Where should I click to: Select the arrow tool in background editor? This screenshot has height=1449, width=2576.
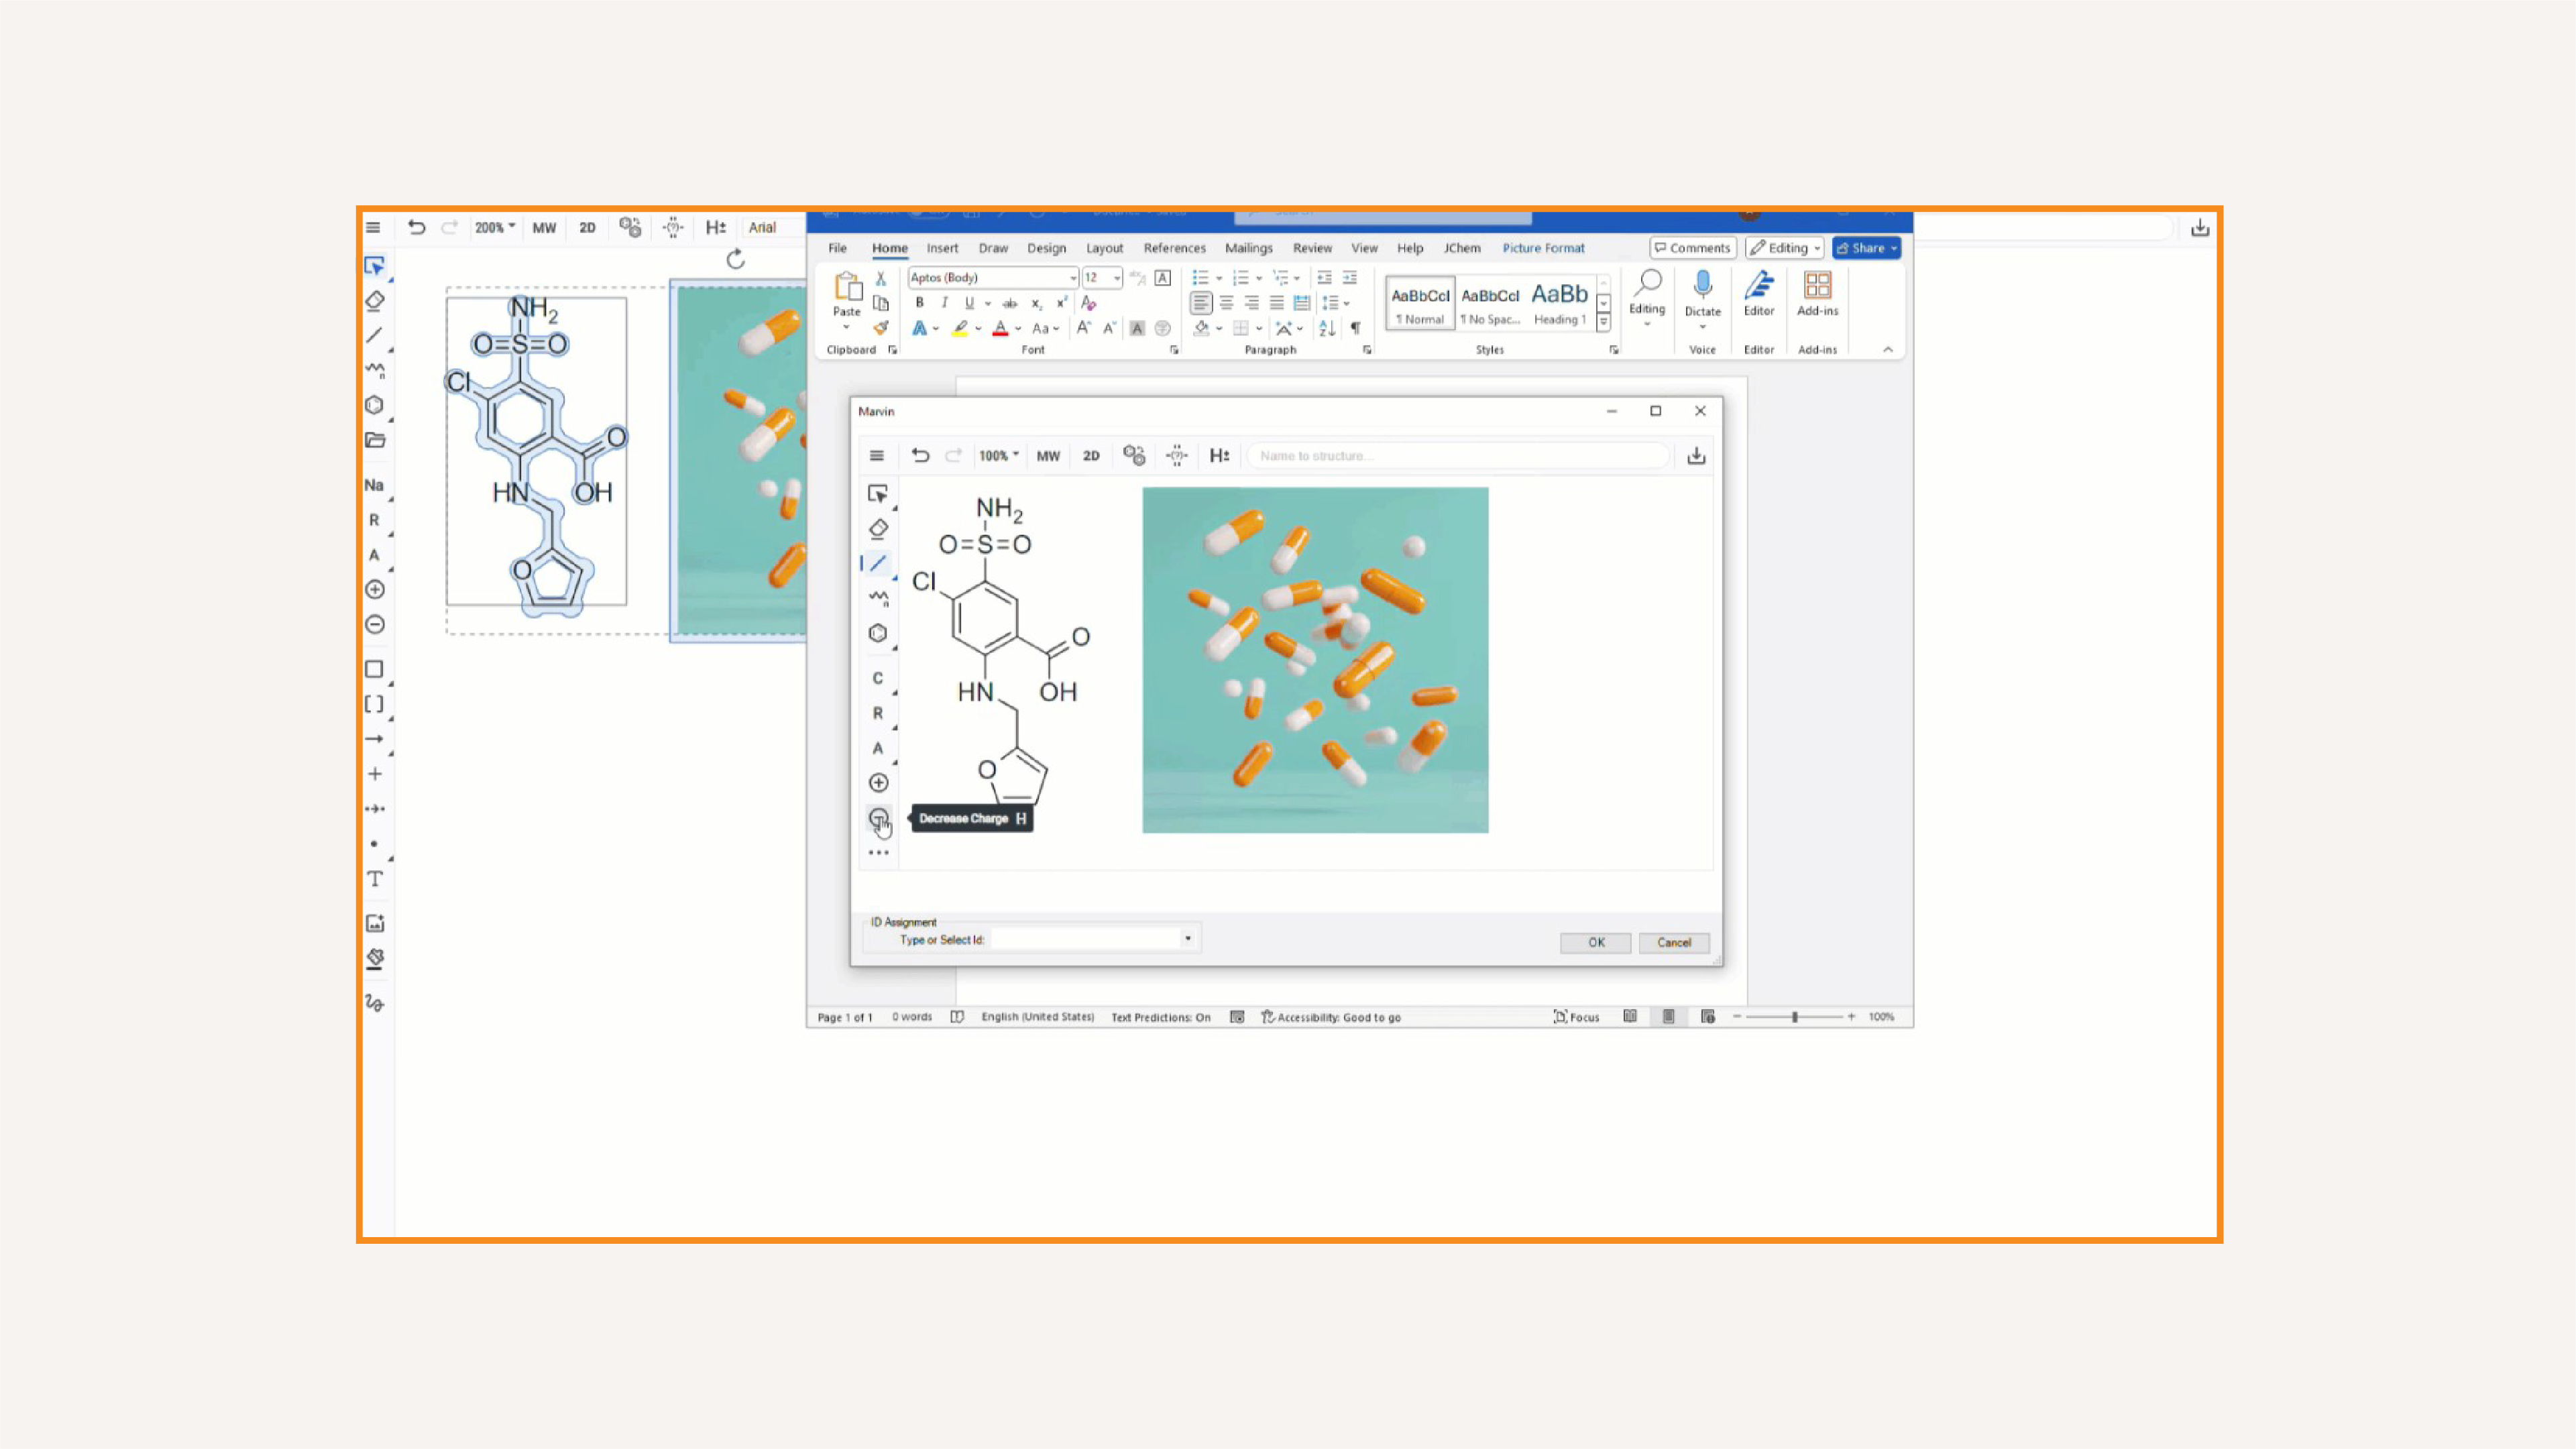click(374, 739)
